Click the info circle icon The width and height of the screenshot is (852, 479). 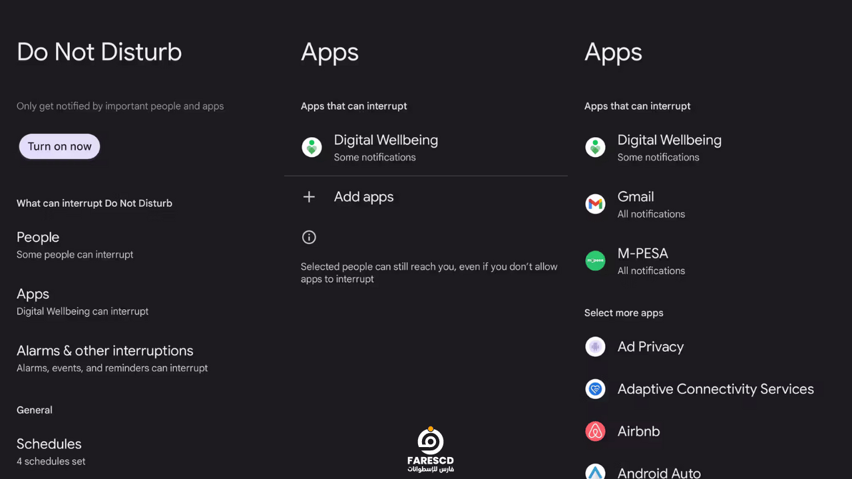(x=309, y=237)
